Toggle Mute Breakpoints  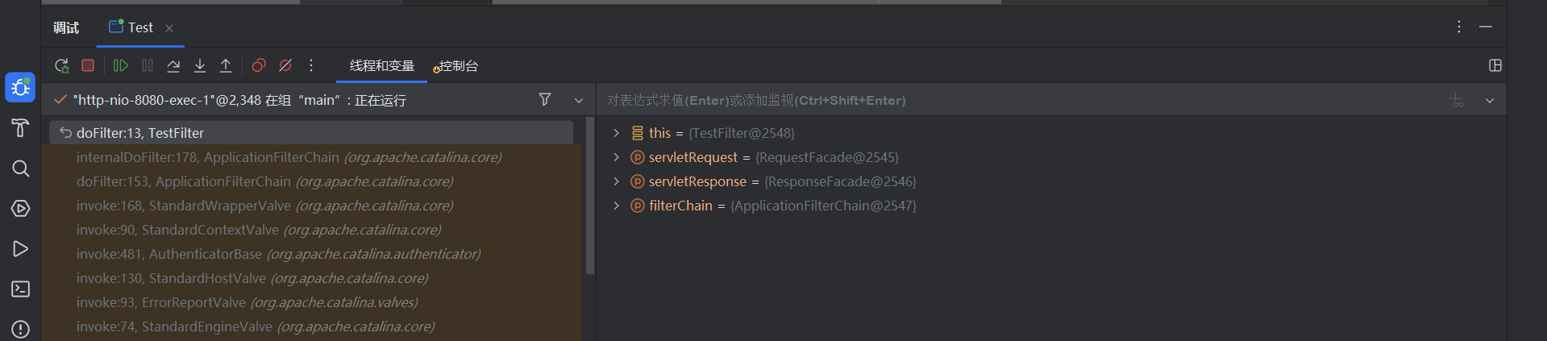285,65
